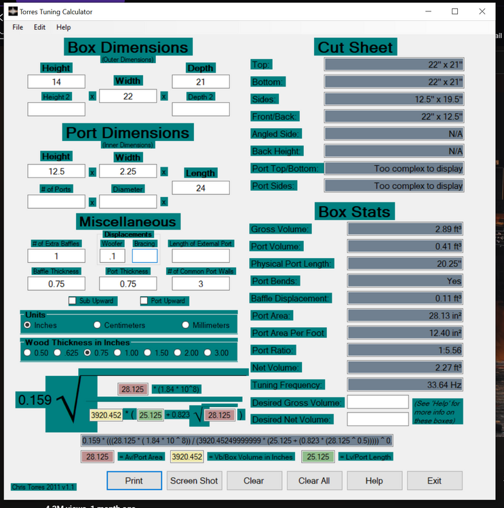The width and height of the screenshot is (504, 508).
Task: Click the Port Thickness field
Action: click(128, 284)
